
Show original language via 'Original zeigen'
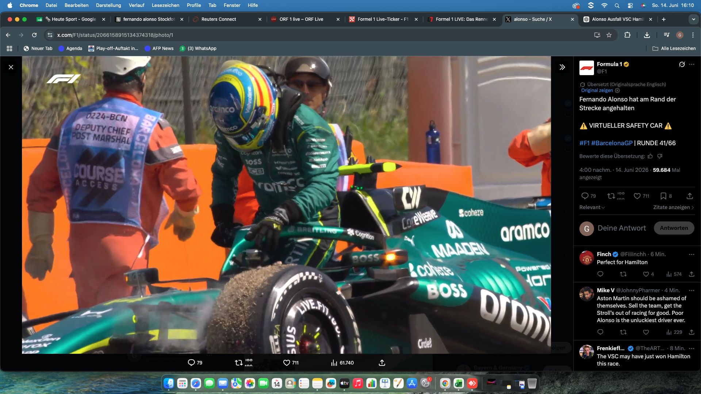pyautogui.click(x=597, y=90)
